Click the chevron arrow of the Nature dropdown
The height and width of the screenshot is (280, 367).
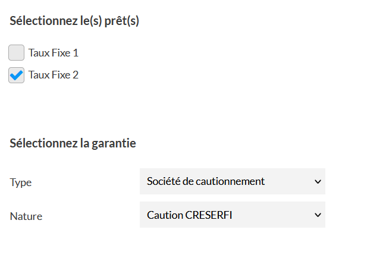(317, 215)
